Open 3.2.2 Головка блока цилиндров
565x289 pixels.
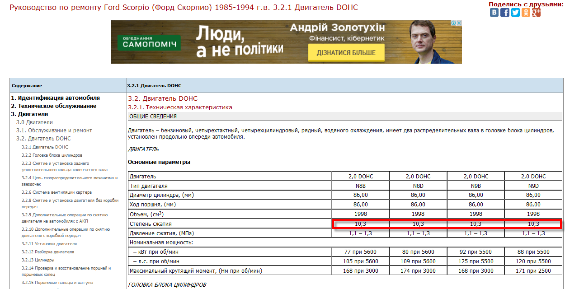click(x=52, y=155)
